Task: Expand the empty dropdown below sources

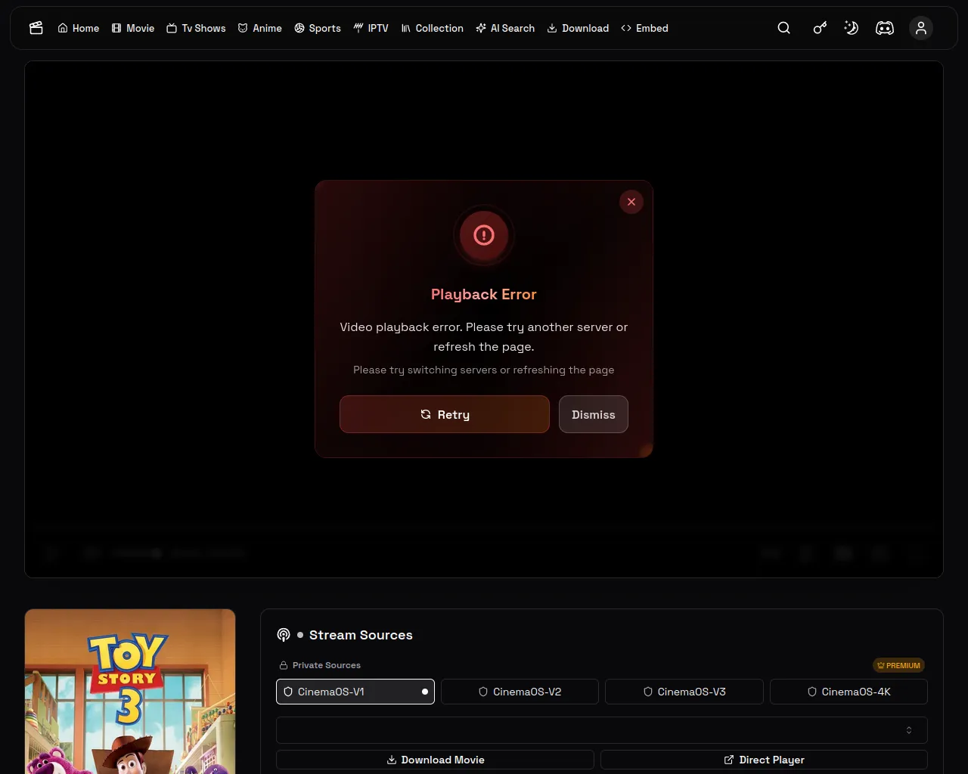Action: tap(601, 730)
